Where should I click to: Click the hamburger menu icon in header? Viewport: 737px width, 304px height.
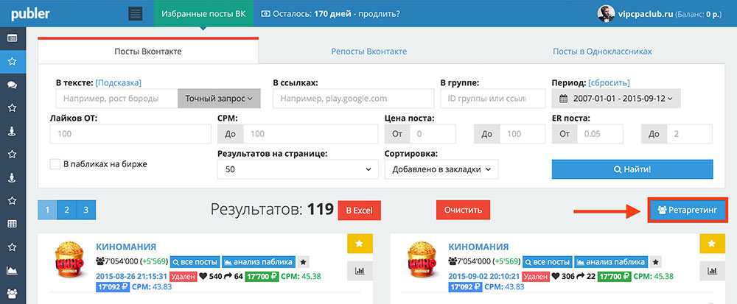click(x=135, y=14)
